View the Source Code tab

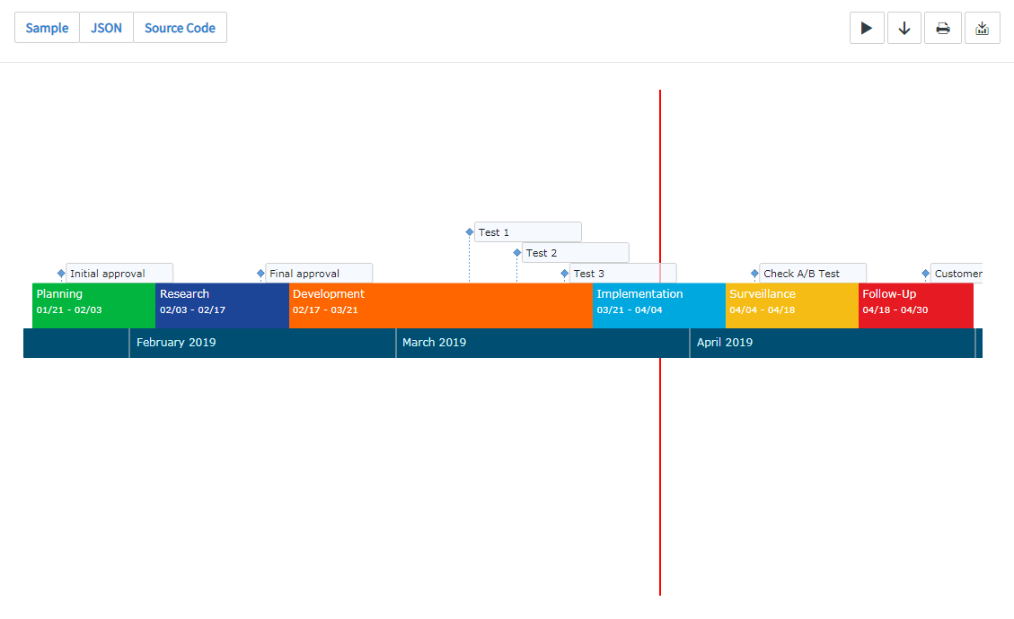click(180, 28)
